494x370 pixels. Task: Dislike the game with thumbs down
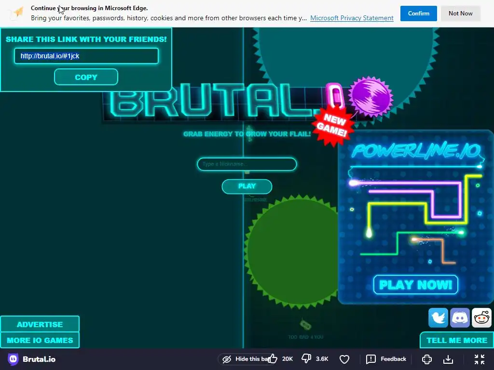(x=306, y=358)
